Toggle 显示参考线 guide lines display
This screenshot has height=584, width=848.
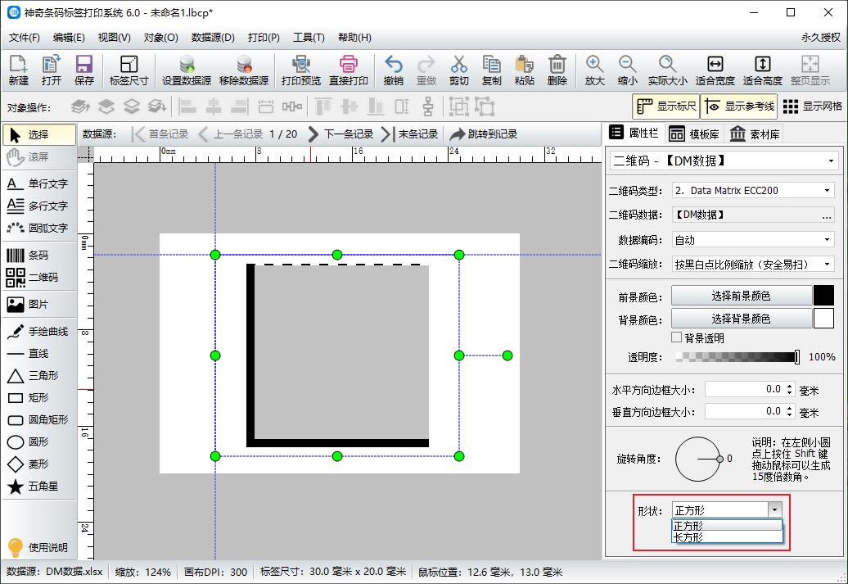[738, 106]
